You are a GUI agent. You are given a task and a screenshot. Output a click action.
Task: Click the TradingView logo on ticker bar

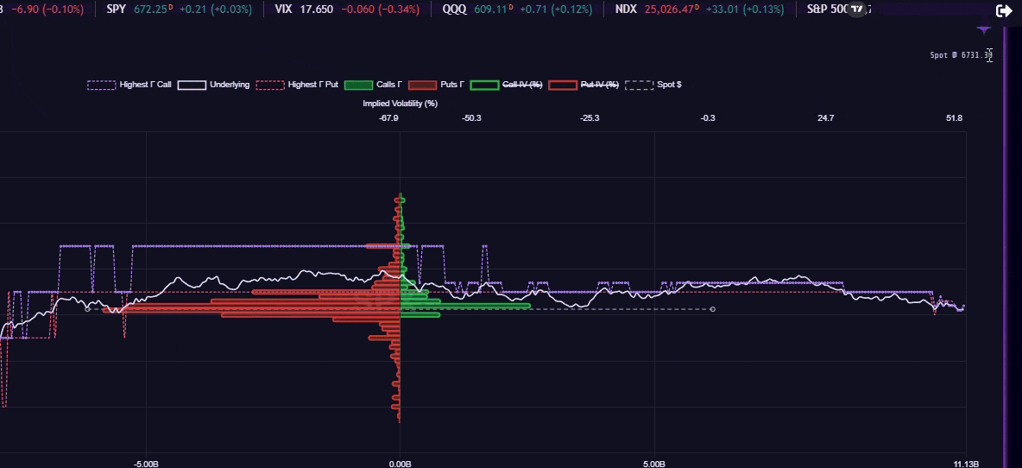coord(855,9)
